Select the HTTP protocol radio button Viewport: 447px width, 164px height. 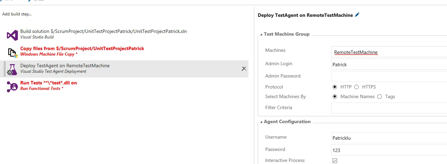pos(335,87)
